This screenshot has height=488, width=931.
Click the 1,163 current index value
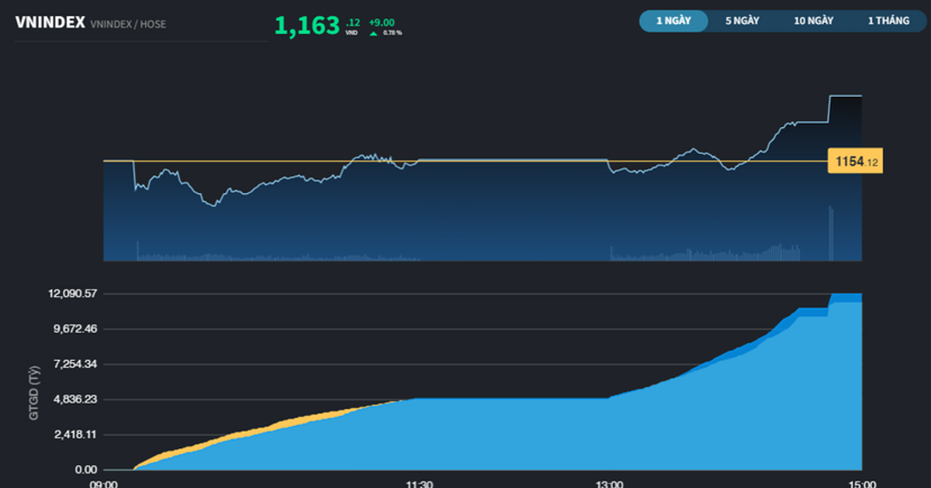pyautogui.click(x=307, y=26)
